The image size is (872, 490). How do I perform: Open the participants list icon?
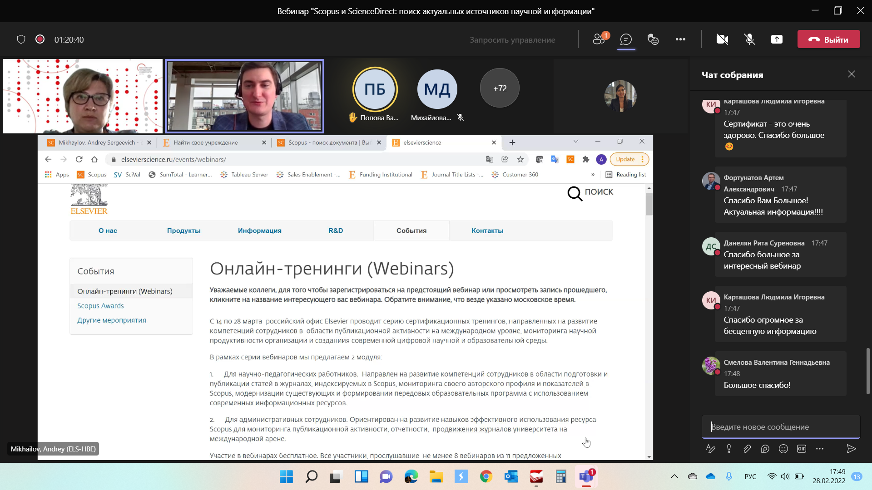pyautogui.click(x=599, y=39)
